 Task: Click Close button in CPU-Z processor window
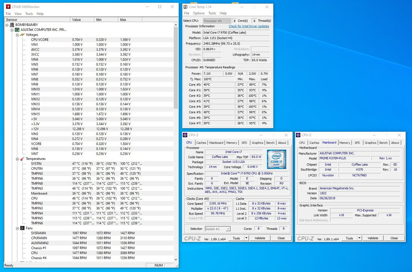click(x=281, y=238)
